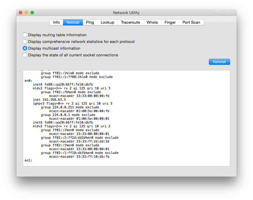The image size is (253, 200).
Task: Click the green zoom button
Action: [x=32, y=13]
